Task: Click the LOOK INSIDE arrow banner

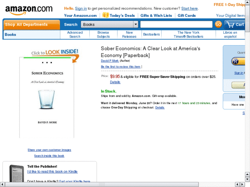Action: [55, 55]
